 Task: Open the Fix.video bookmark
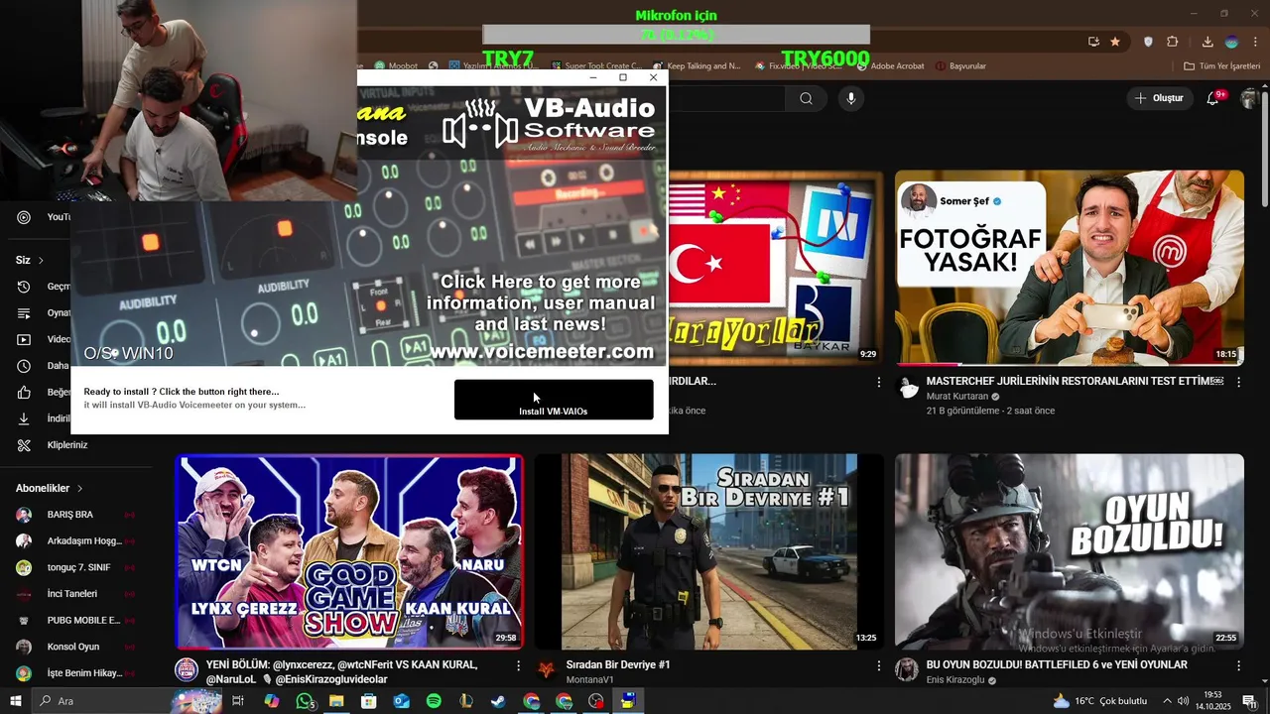798,66
